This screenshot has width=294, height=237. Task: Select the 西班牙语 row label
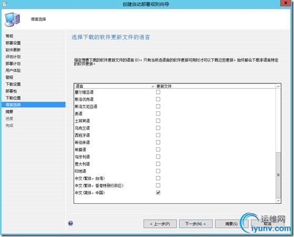[x=82, y=135]
